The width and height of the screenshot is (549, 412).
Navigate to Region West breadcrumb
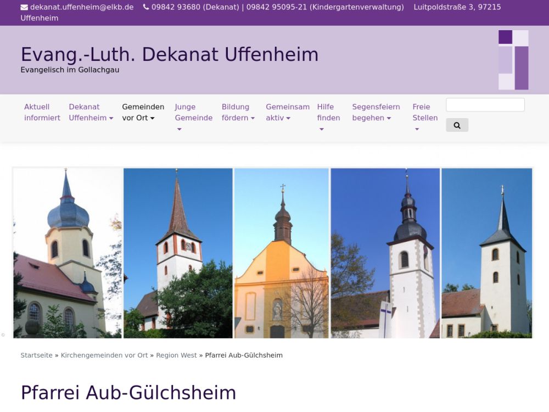click(x=176, y=355)
